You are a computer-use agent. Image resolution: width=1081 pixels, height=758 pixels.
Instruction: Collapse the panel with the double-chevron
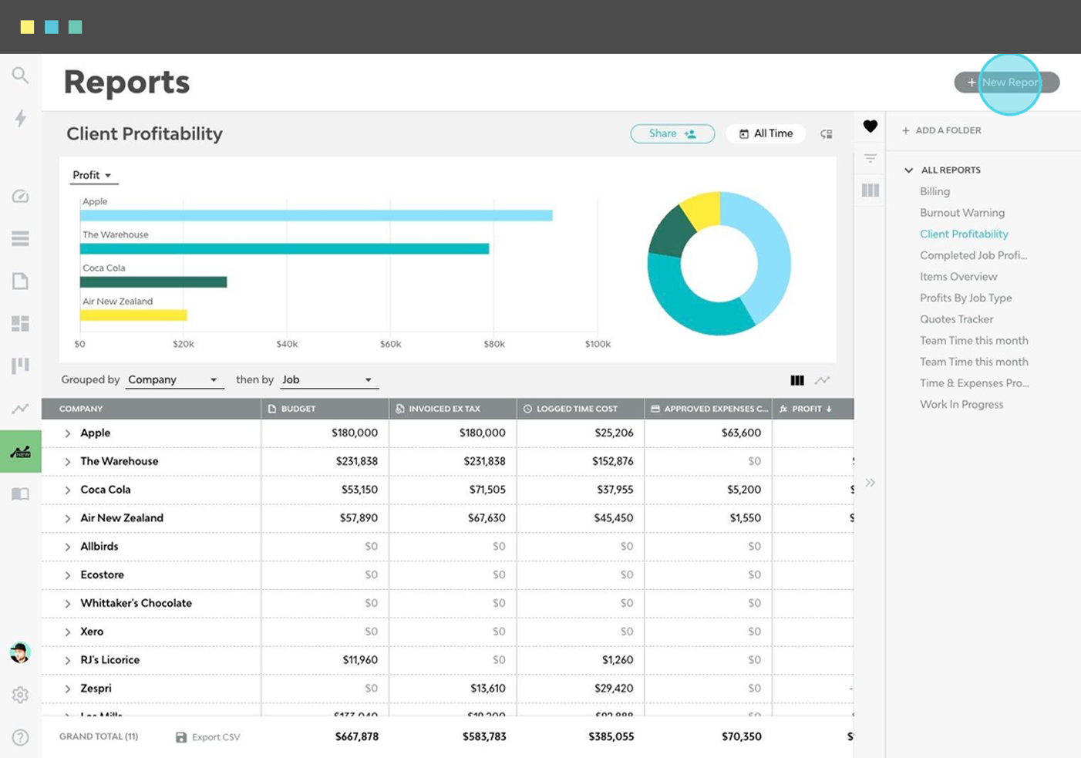pyautogui.click(x=870, y=482)
